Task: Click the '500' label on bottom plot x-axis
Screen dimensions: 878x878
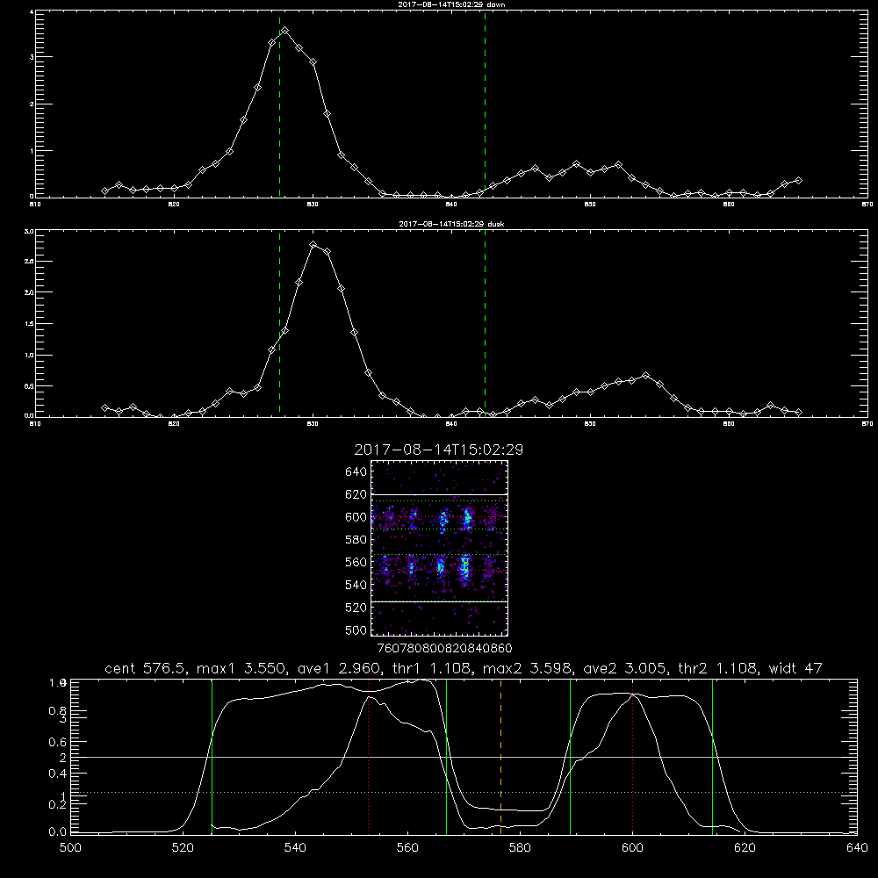Action: tap(70, 848)
